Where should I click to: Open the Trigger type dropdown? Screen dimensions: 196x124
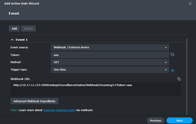tap(110, 70)
